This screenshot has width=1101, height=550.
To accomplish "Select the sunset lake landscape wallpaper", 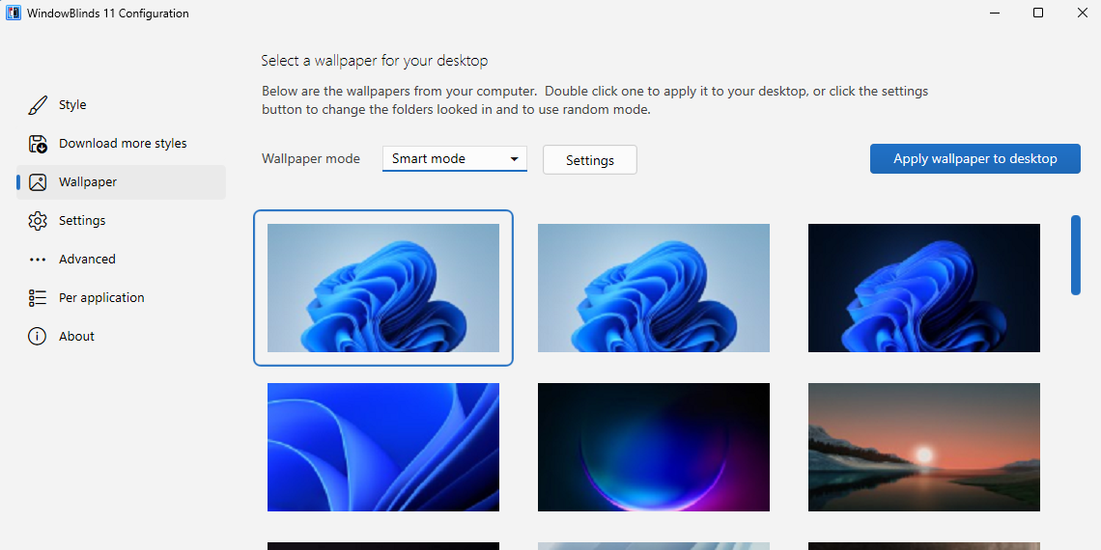I will click(x=924, y=447).
